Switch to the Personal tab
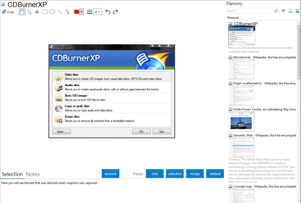The image size is (301, 203). click(233, 18)
